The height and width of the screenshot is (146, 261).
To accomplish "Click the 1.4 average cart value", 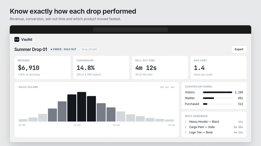I will (x=199, y=68).
